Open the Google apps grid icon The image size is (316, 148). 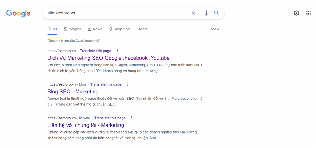coord(309,13)
